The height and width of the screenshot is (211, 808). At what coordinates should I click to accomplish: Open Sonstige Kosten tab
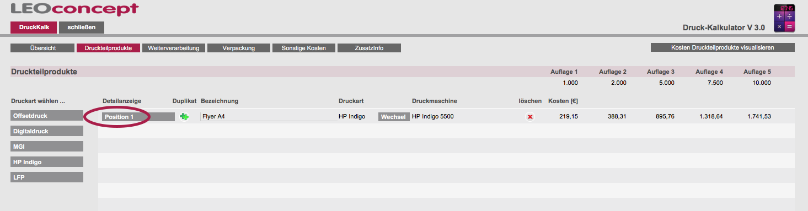(303, 48)
